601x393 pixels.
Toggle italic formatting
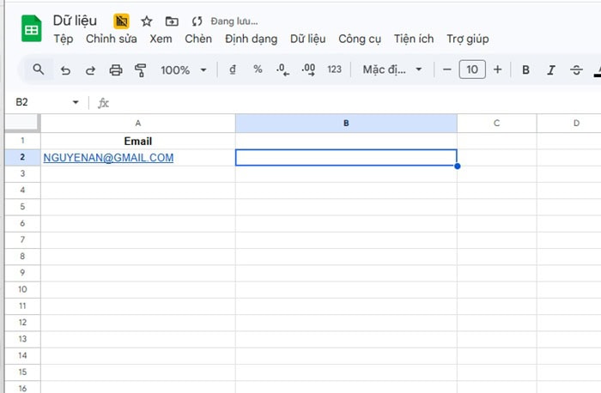pos(551,70)
